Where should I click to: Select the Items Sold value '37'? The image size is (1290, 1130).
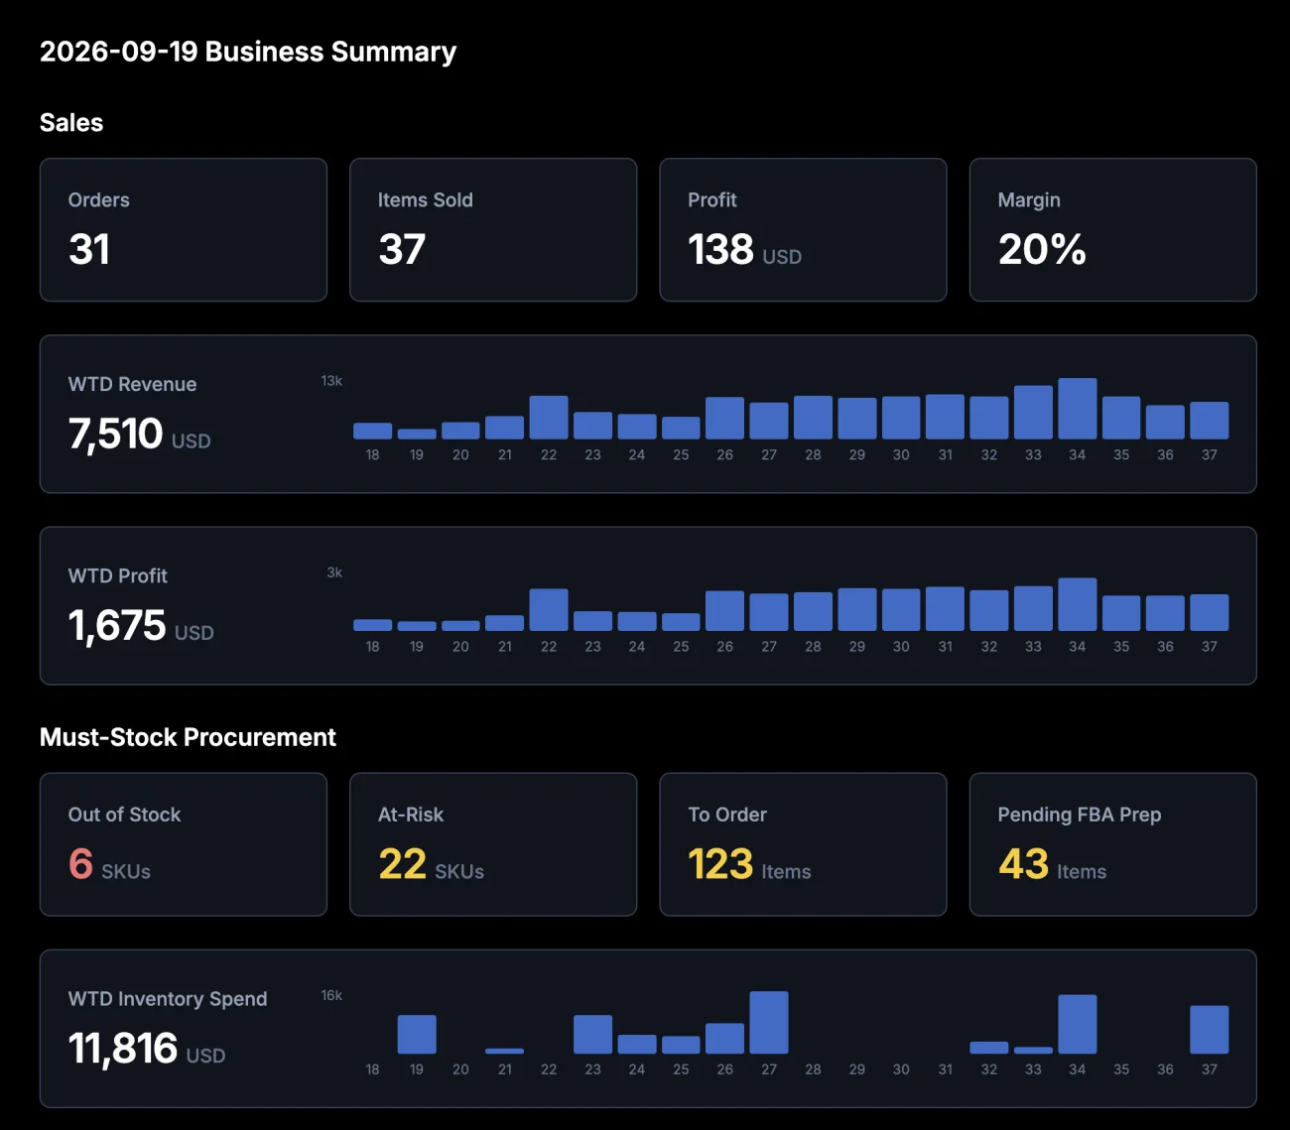[402, 249]
